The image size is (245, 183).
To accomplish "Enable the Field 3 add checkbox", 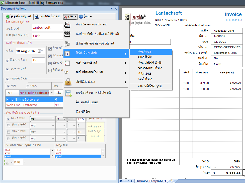I will click(x=9, y=132).
